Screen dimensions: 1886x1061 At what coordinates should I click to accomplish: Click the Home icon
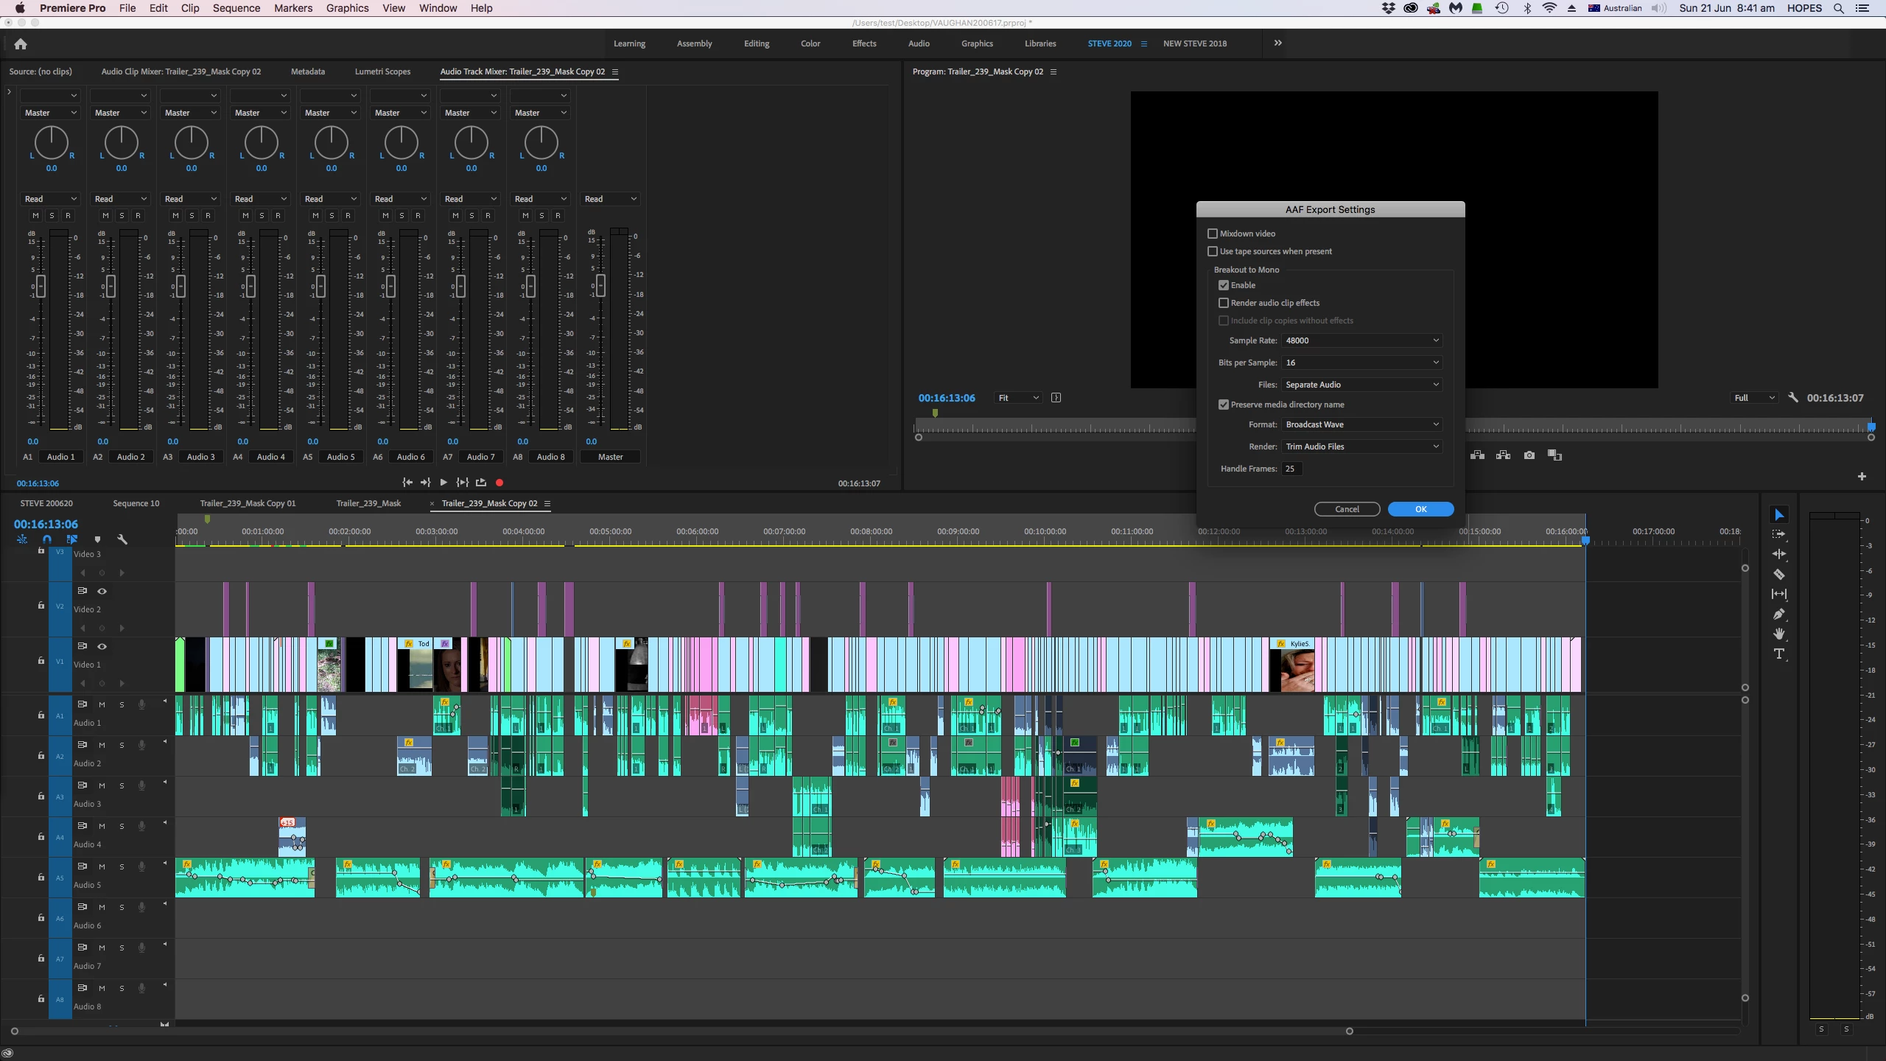(x=21, y=43)
